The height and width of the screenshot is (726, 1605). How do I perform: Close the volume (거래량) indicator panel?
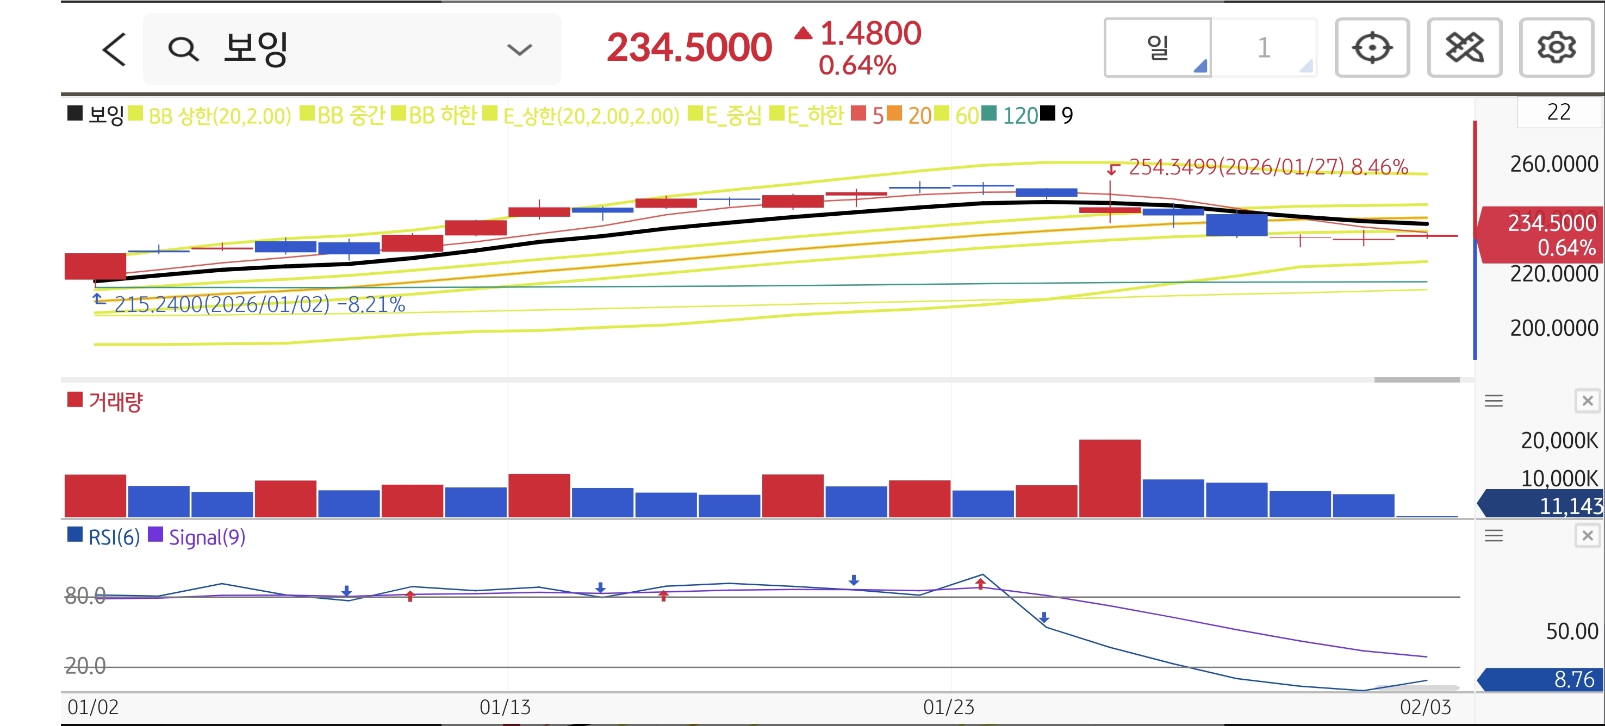tap(1587, 401)
